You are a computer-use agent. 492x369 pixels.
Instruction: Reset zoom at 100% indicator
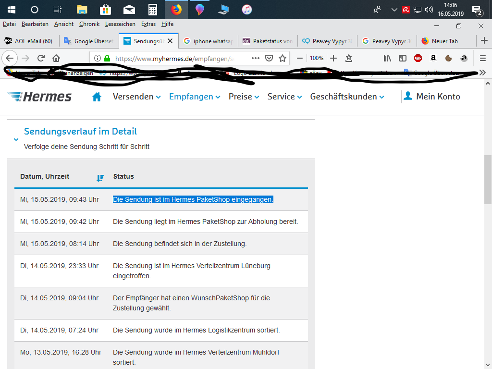tap(317, 58)
